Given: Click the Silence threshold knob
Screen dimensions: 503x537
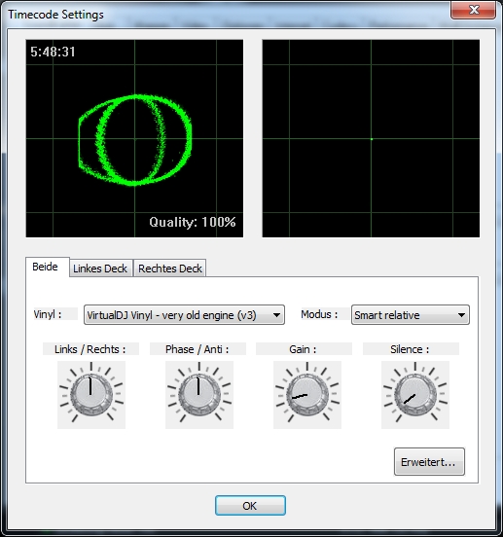Looking at the screenshot, I should 415,395.
